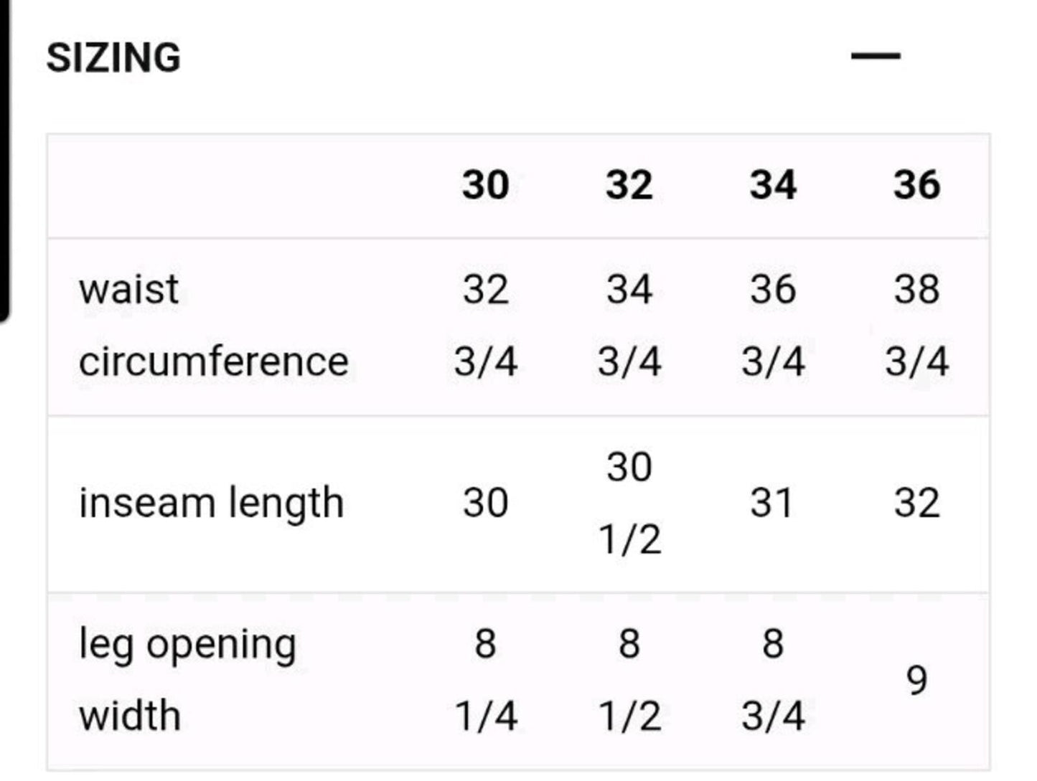Select the size 32 column header

click(x=629, y=185)
